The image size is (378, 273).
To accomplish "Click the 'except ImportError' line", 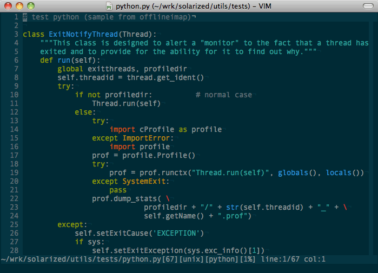I will (132, 138).
